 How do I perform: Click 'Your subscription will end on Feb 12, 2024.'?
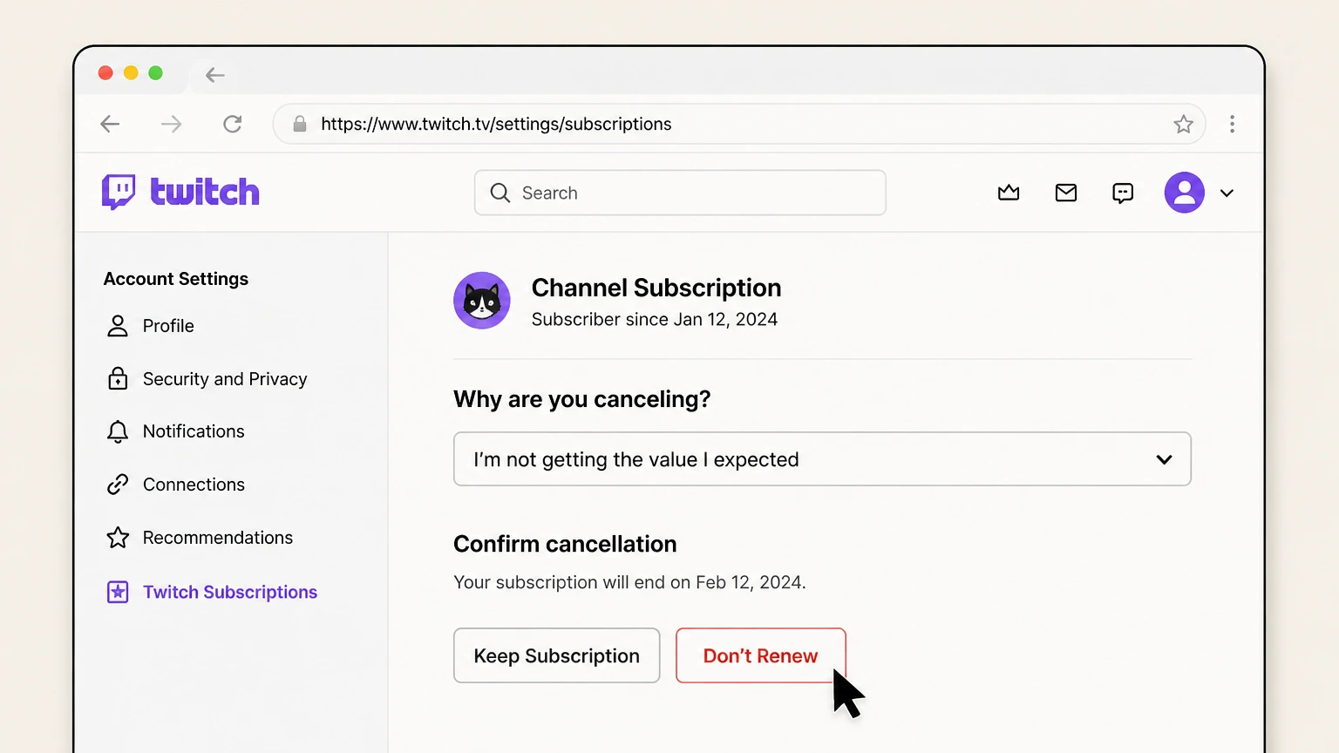(629, 582)
